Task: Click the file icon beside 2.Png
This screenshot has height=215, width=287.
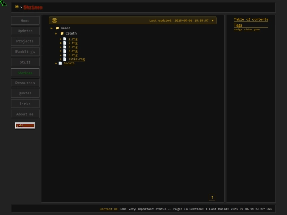Action: click(65, 43)
